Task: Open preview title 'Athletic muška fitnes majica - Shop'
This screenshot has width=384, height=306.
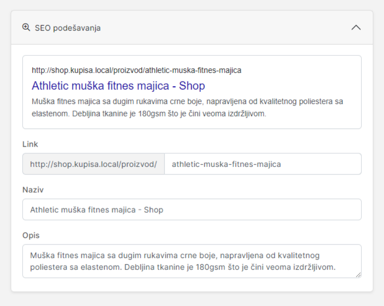Action: tap(118, 86)
